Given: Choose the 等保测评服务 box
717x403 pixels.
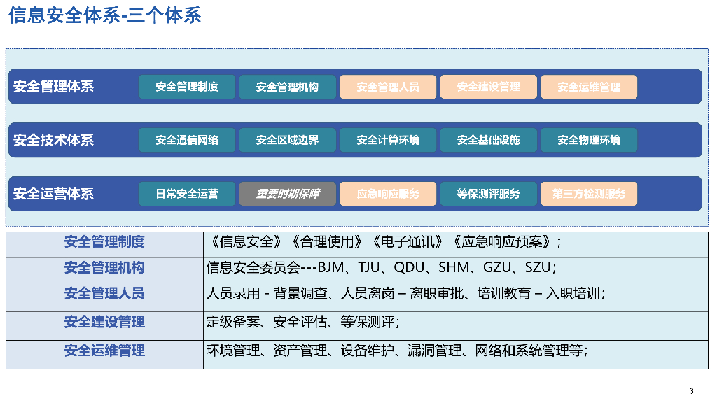Looking at the screenshot, I should pyautogui.click(x=488, y=194).
